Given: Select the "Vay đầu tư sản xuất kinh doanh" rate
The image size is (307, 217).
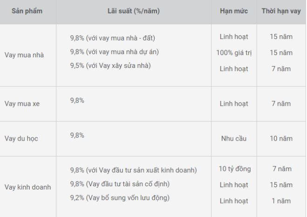Looking at the screenshot, I should pyautogui.click(x=133, y=170).
